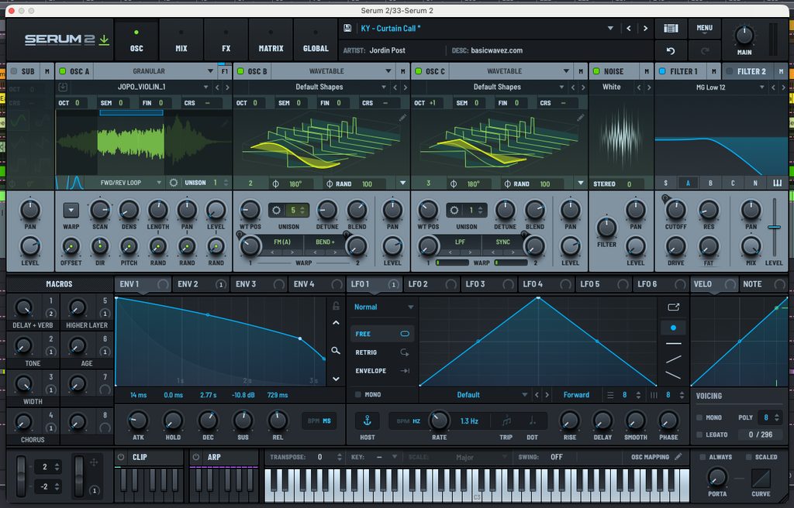
Task: Select the FILTER 2 tab button
Action: [751, 71]
